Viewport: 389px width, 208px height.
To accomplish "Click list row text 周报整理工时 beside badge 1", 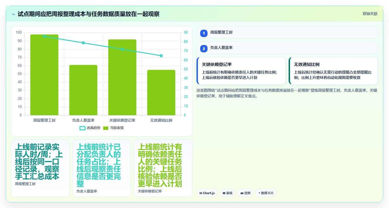I will [221, 33].
